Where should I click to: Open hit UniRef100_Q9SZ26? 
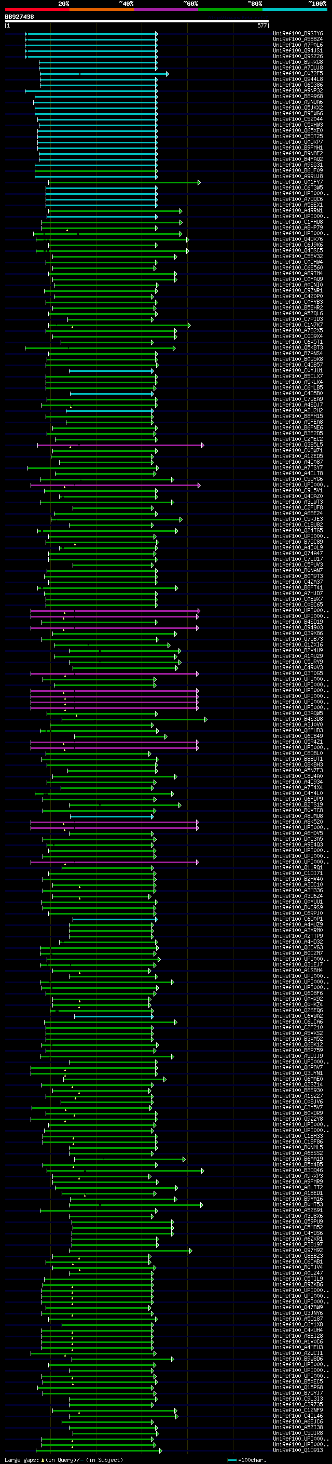coord(297,56)
